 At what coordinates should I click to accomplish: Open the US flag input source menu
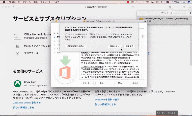pos(168,2)
